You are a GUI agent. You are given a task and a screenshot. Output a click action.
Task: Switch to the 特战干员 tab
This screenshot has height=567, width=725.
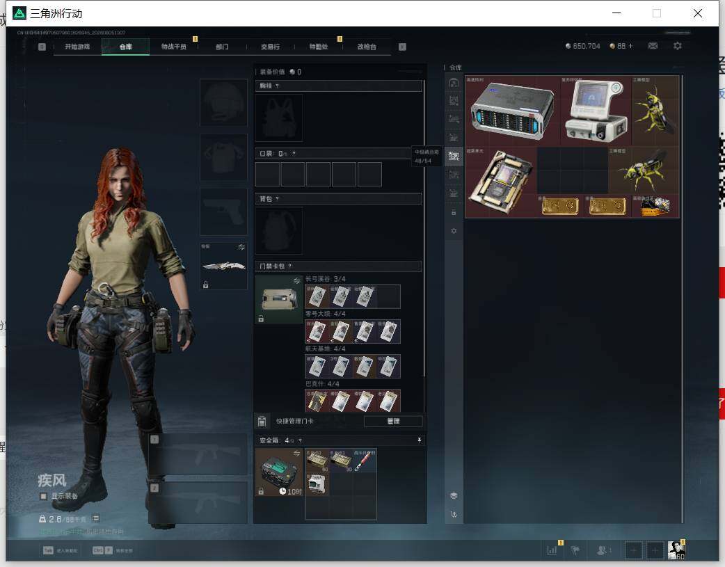[x=174, y=47]
